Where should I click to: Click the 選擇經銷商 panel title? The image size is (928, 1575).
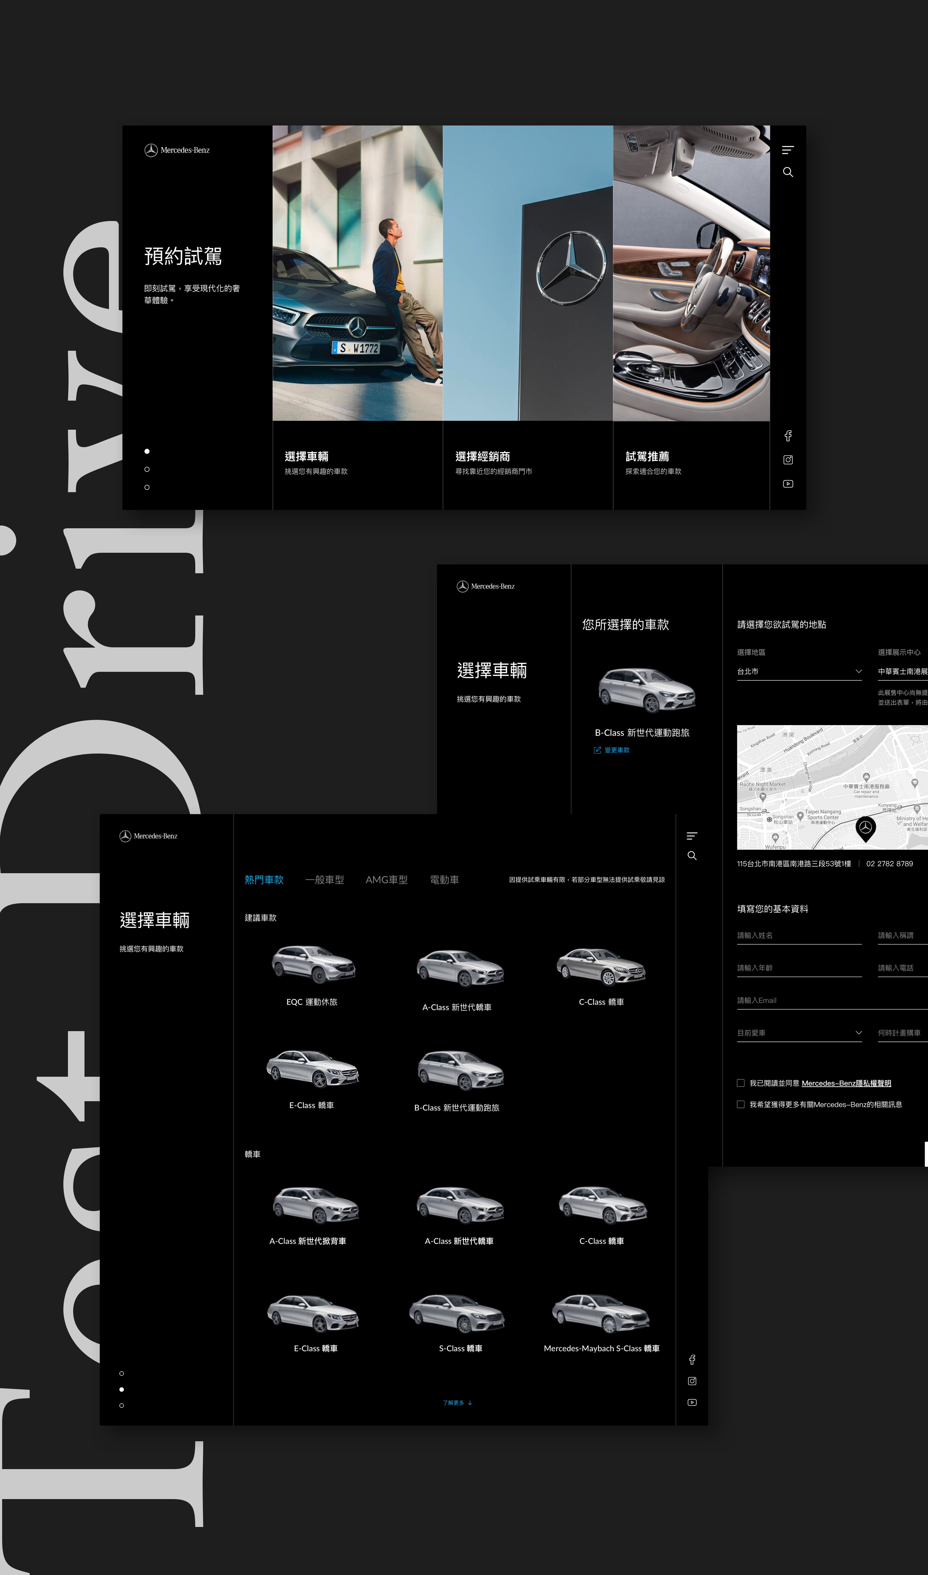[x=482, y=456]
